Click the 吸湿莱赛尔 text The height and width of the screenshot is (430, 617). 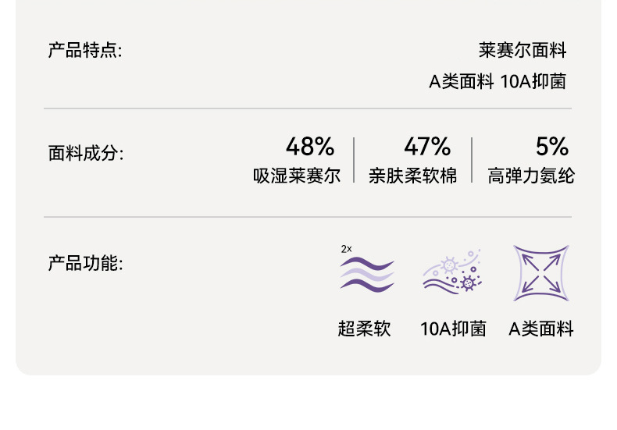click(297, 176)
